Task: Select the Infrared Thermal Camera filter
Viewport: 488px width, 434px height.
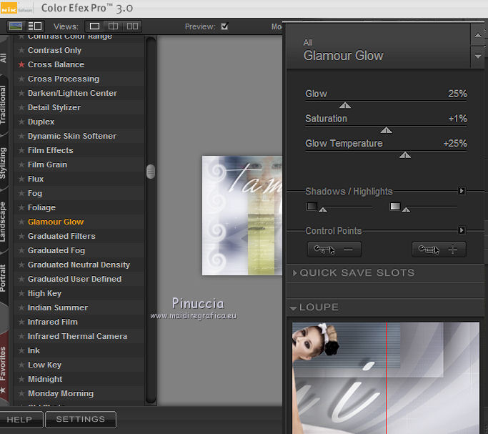Action: [77, 336]
